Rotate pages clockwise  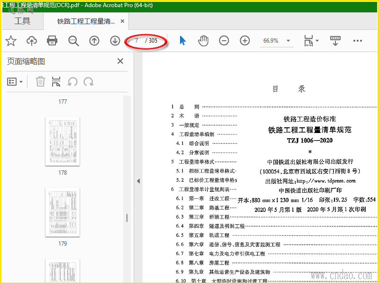pos(89,81)
